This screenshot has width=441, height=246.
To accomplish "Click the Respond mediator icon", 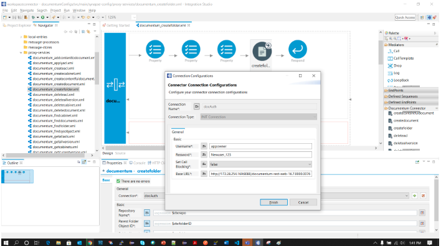I will [x=298, y=49].
